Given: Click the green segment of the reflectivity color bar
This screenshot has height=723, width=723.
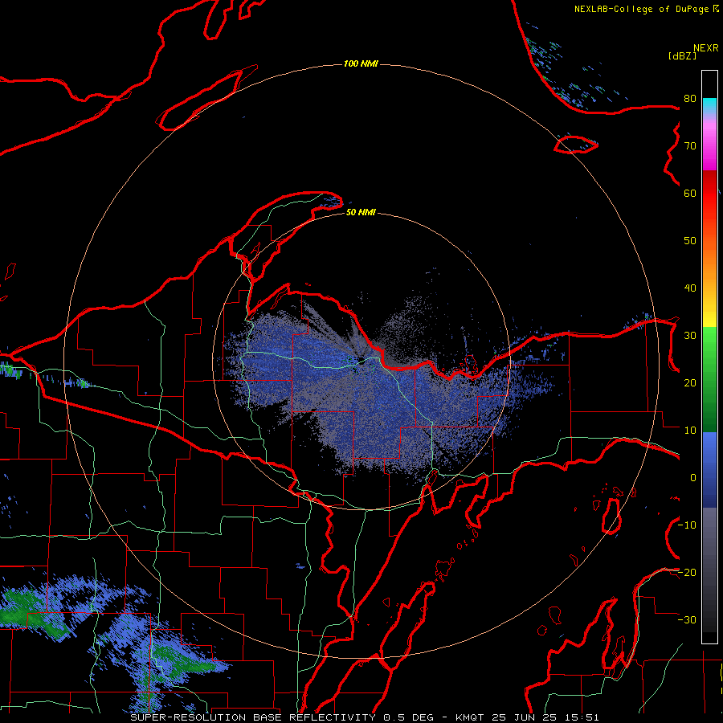Looking at the screenshot, I should [x=709, y=379].
